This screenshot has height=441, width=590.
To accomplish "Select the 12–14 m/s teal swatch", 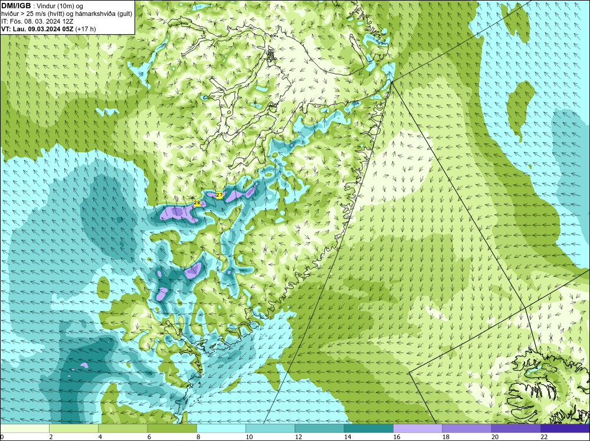I will pos(319,429).
